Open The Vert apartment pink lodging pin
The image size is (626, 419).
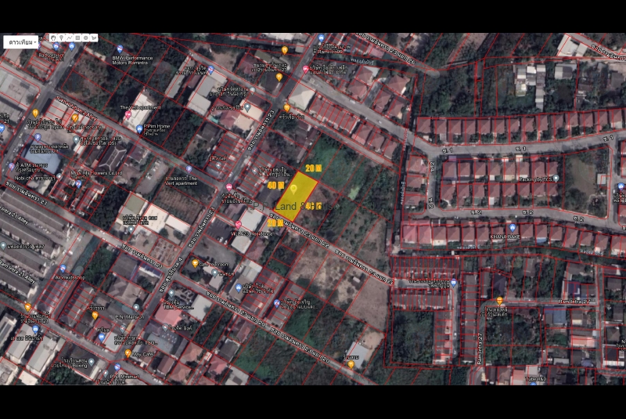[128, 115]
